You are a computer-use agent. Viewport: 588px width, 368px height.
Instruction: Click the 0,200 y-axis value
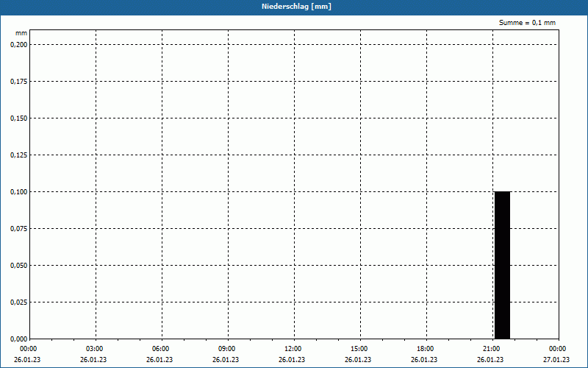pos(19,45)
